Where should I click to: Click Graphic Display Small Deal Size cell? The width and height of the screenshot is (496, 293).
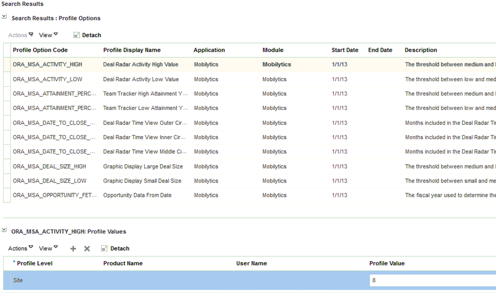click(142, 181)
